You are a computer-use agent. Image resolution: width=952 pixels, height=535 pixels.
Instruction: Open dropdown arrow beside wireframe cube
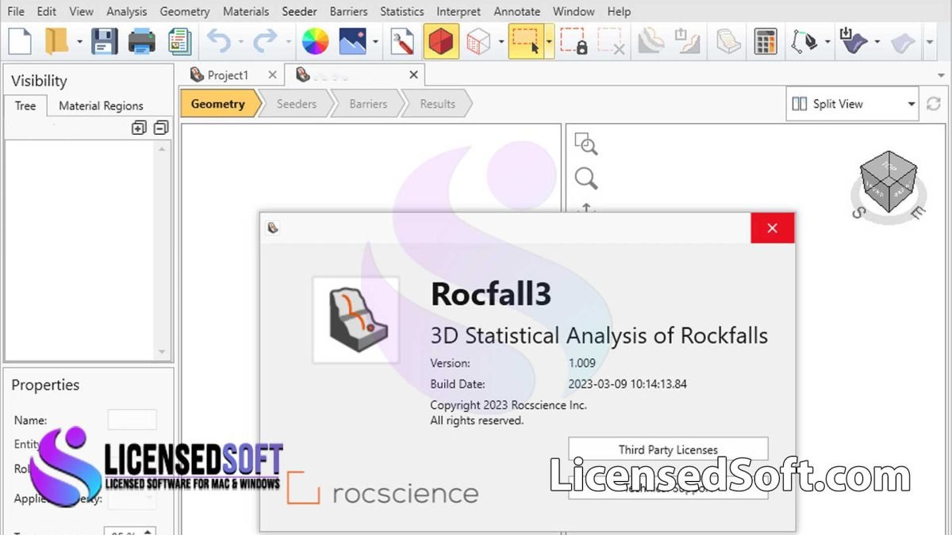click(x=501, y=42)
